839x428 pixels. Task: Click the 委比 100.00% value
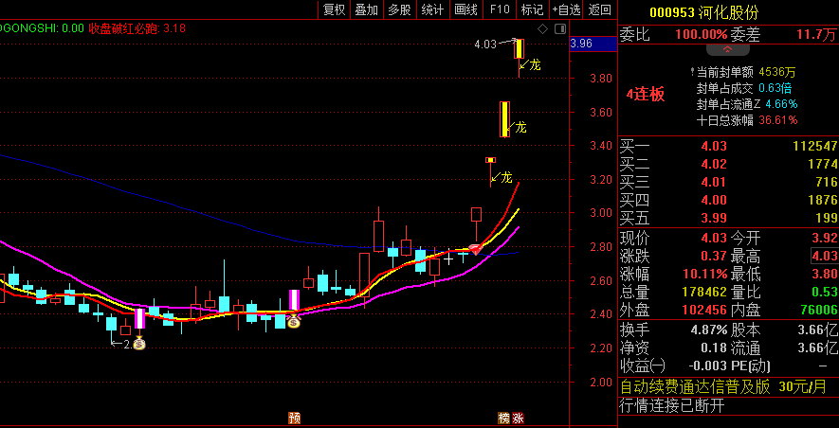pyautogui.click(x=701, y=35)
